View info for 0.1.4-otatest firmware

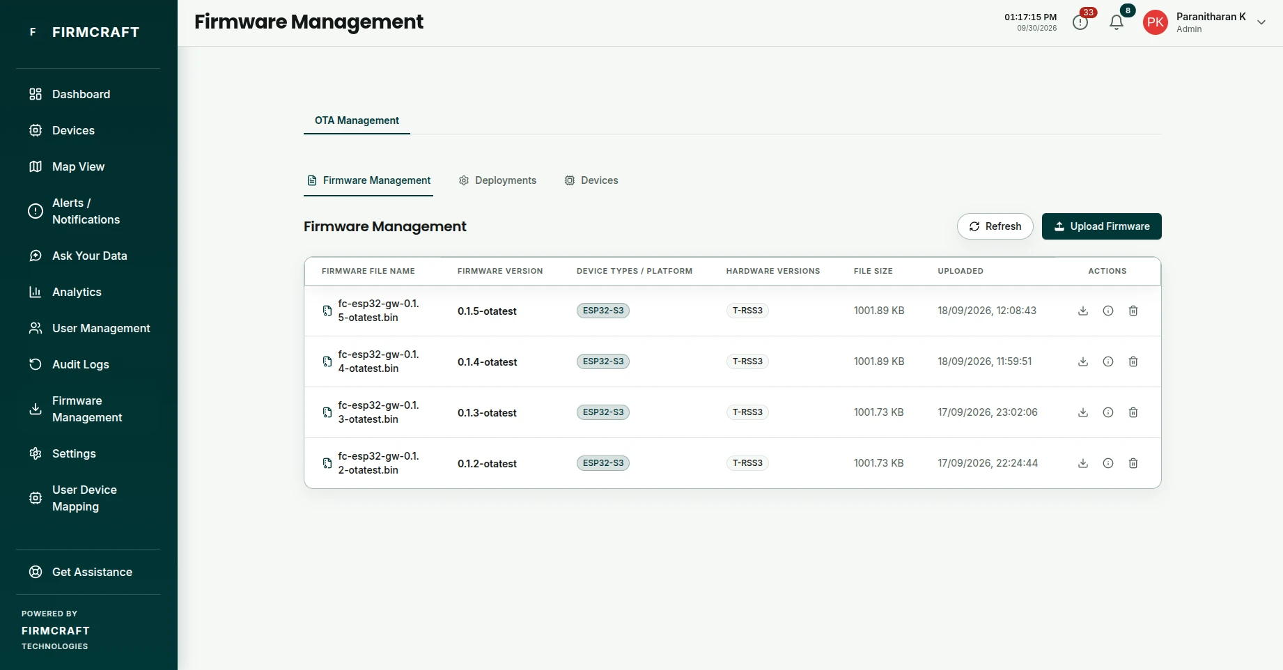[x=1108, y=361]
